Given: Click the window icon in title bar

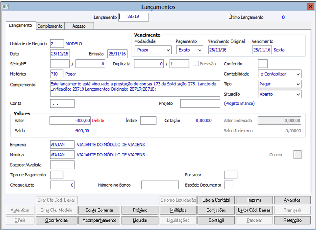Looking at the screenshot, I should tap(5, 7).
